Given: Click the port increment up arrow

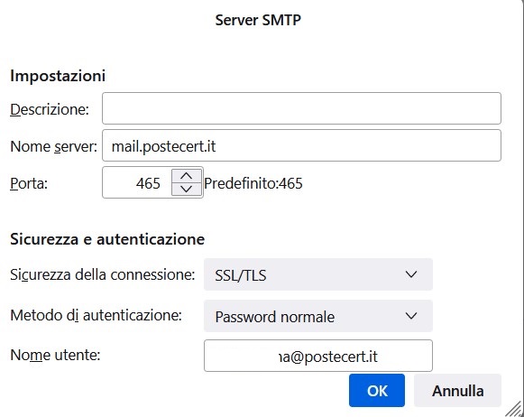Looking at the screenshot, I should click(186, 176).
